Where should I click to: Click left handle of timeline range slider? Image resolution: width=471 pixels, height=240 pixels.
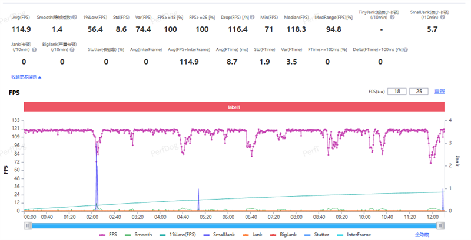point(28,224)
